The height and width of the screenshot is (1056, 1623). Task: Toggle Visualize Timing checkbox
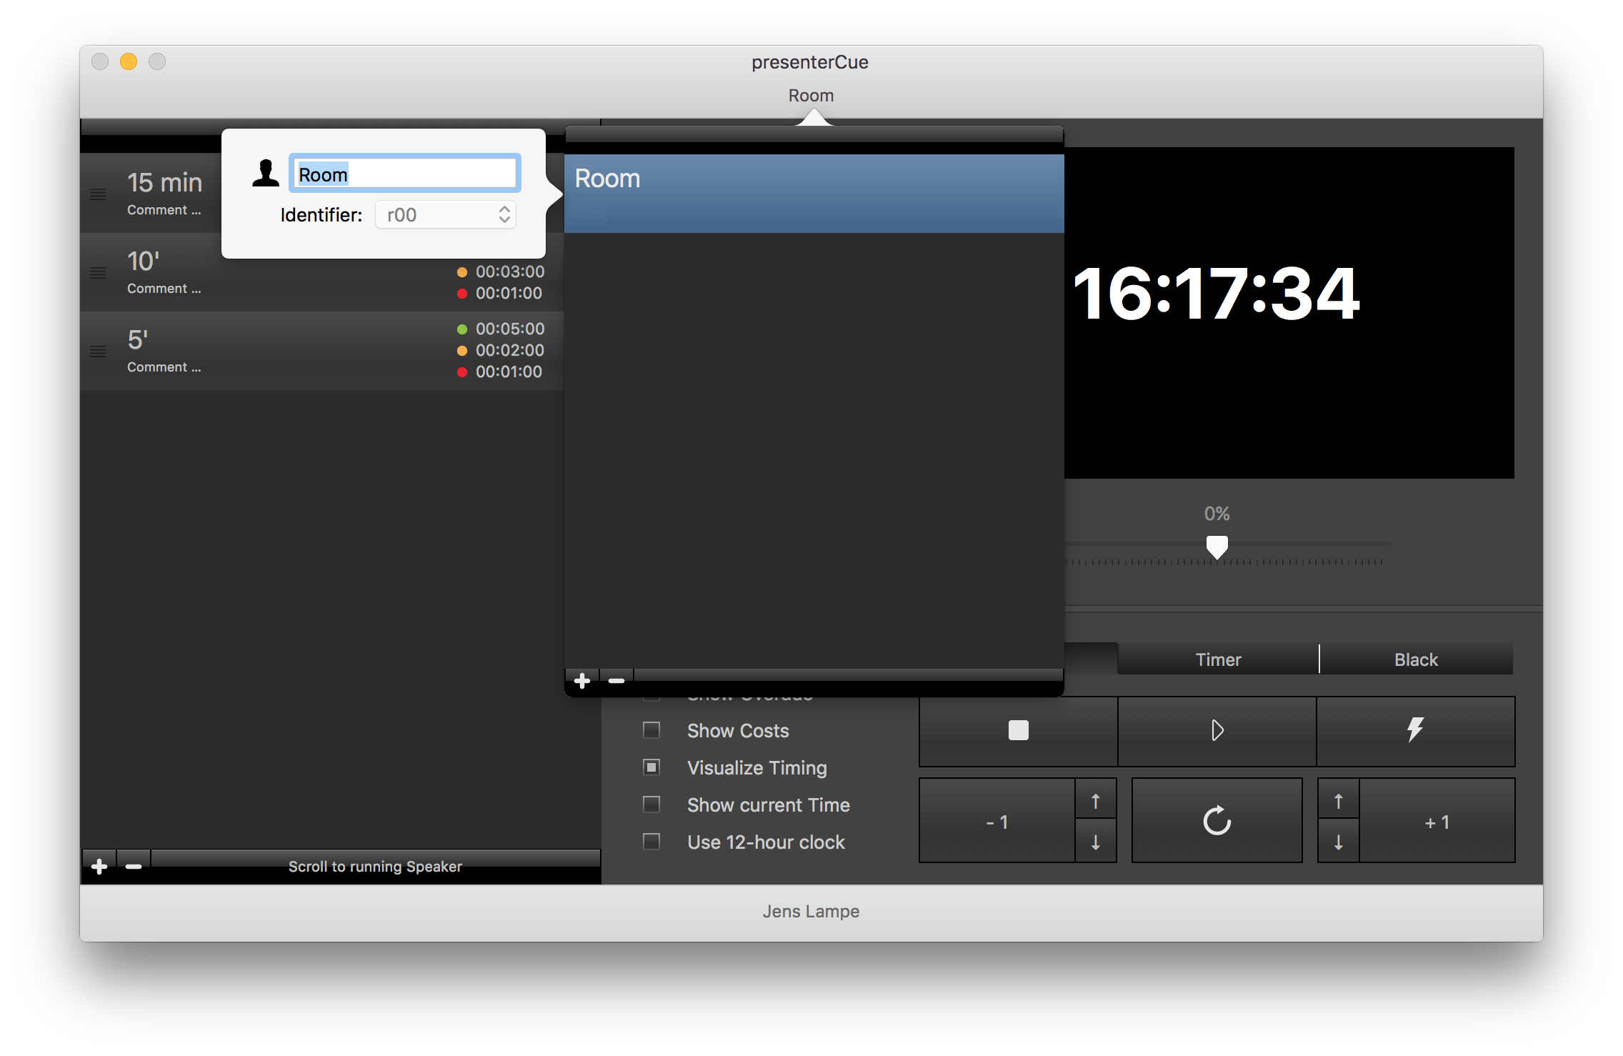coord(651,767)
